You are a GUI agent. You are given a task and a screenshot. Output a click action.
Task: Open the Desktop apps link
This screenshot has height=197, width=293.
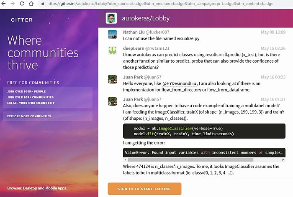coord(30,188)
